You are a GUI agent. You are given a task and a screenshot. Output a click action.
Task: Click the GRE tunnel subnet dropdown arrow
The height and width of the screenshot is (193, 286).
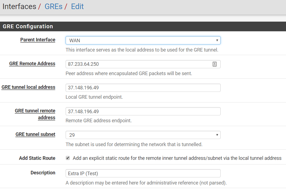217,135
